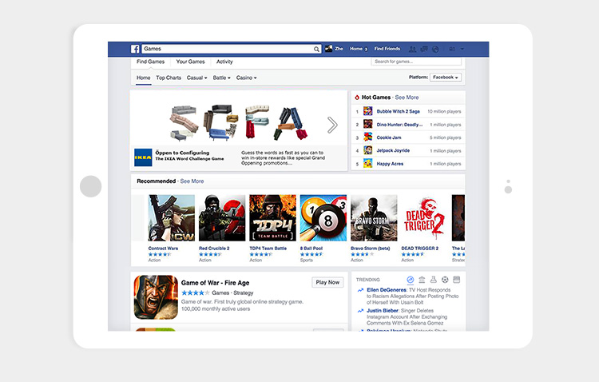The width and height of the screenshot is (599, 382).
Task: Open the friend requests icon
Action: click(x=412, y=49)
